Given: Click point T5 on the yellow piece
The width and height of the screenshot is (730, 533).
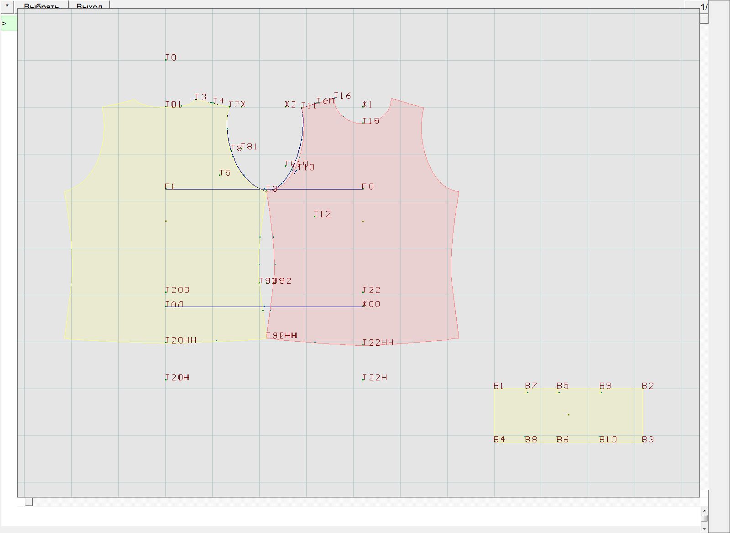Looking at the screenshot, I should click(220, 174).
